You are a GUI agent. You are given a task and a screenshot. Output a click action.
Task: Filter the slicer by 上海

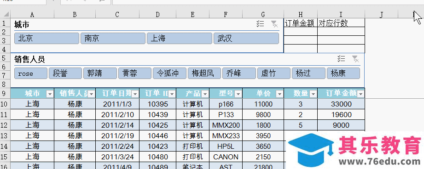180,39
